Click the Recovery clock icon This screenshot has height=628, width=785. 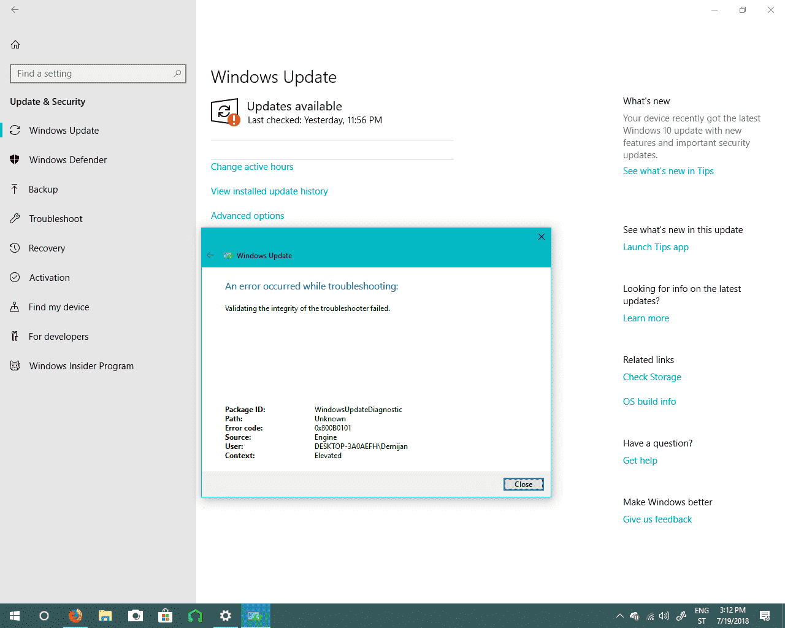coord(15,248)
